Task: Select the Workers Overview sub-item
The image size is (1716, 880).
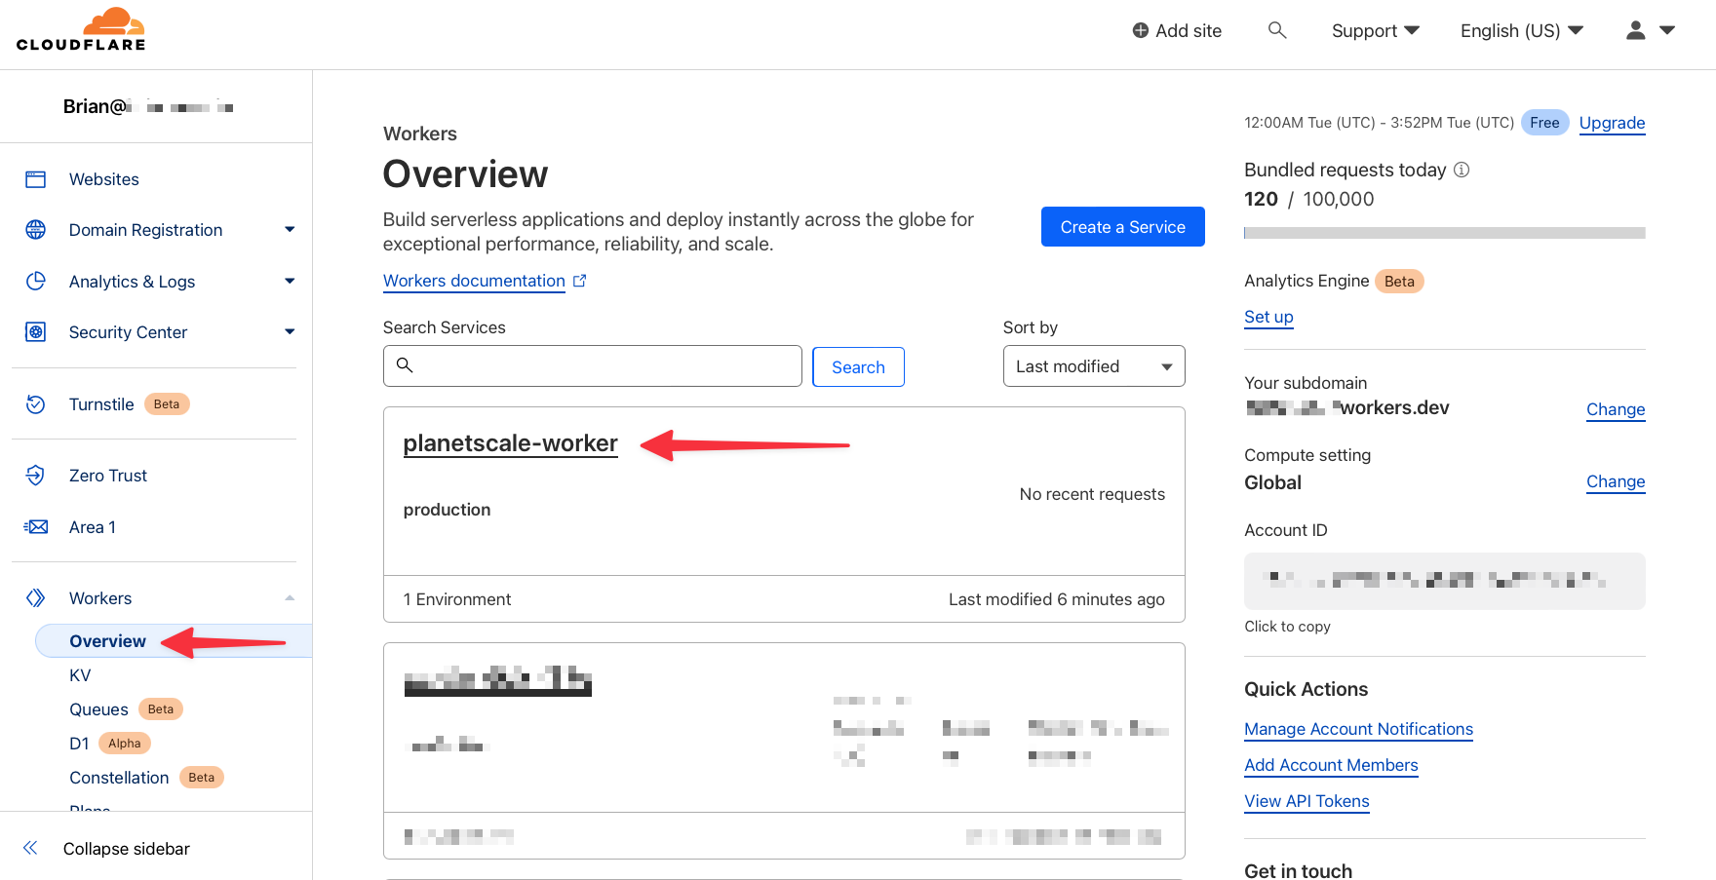Action: pos(108,641)
